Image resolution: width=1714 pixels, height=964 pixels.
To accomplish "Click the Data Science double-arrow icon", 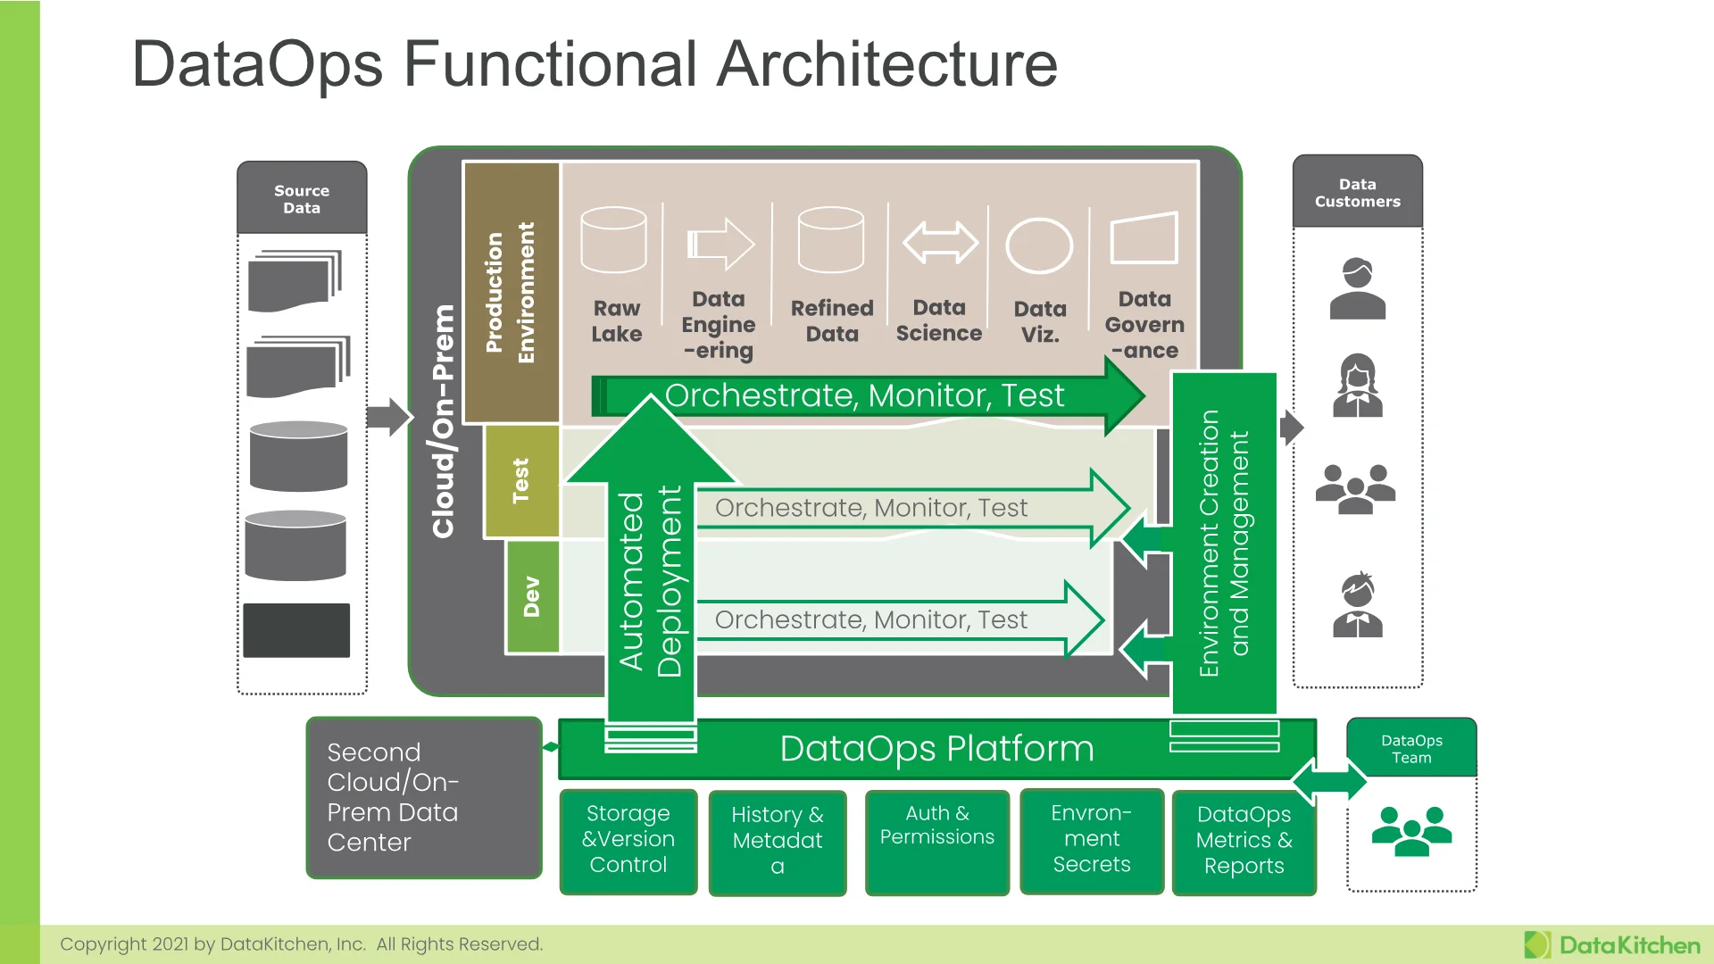I will (x=940, y=243).
